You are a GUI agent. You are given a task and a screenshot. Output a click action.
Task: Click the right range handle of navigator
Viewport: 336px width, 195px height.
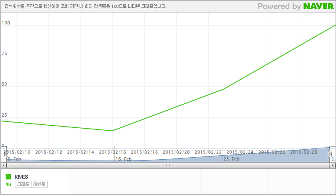(x=330, y=154)
